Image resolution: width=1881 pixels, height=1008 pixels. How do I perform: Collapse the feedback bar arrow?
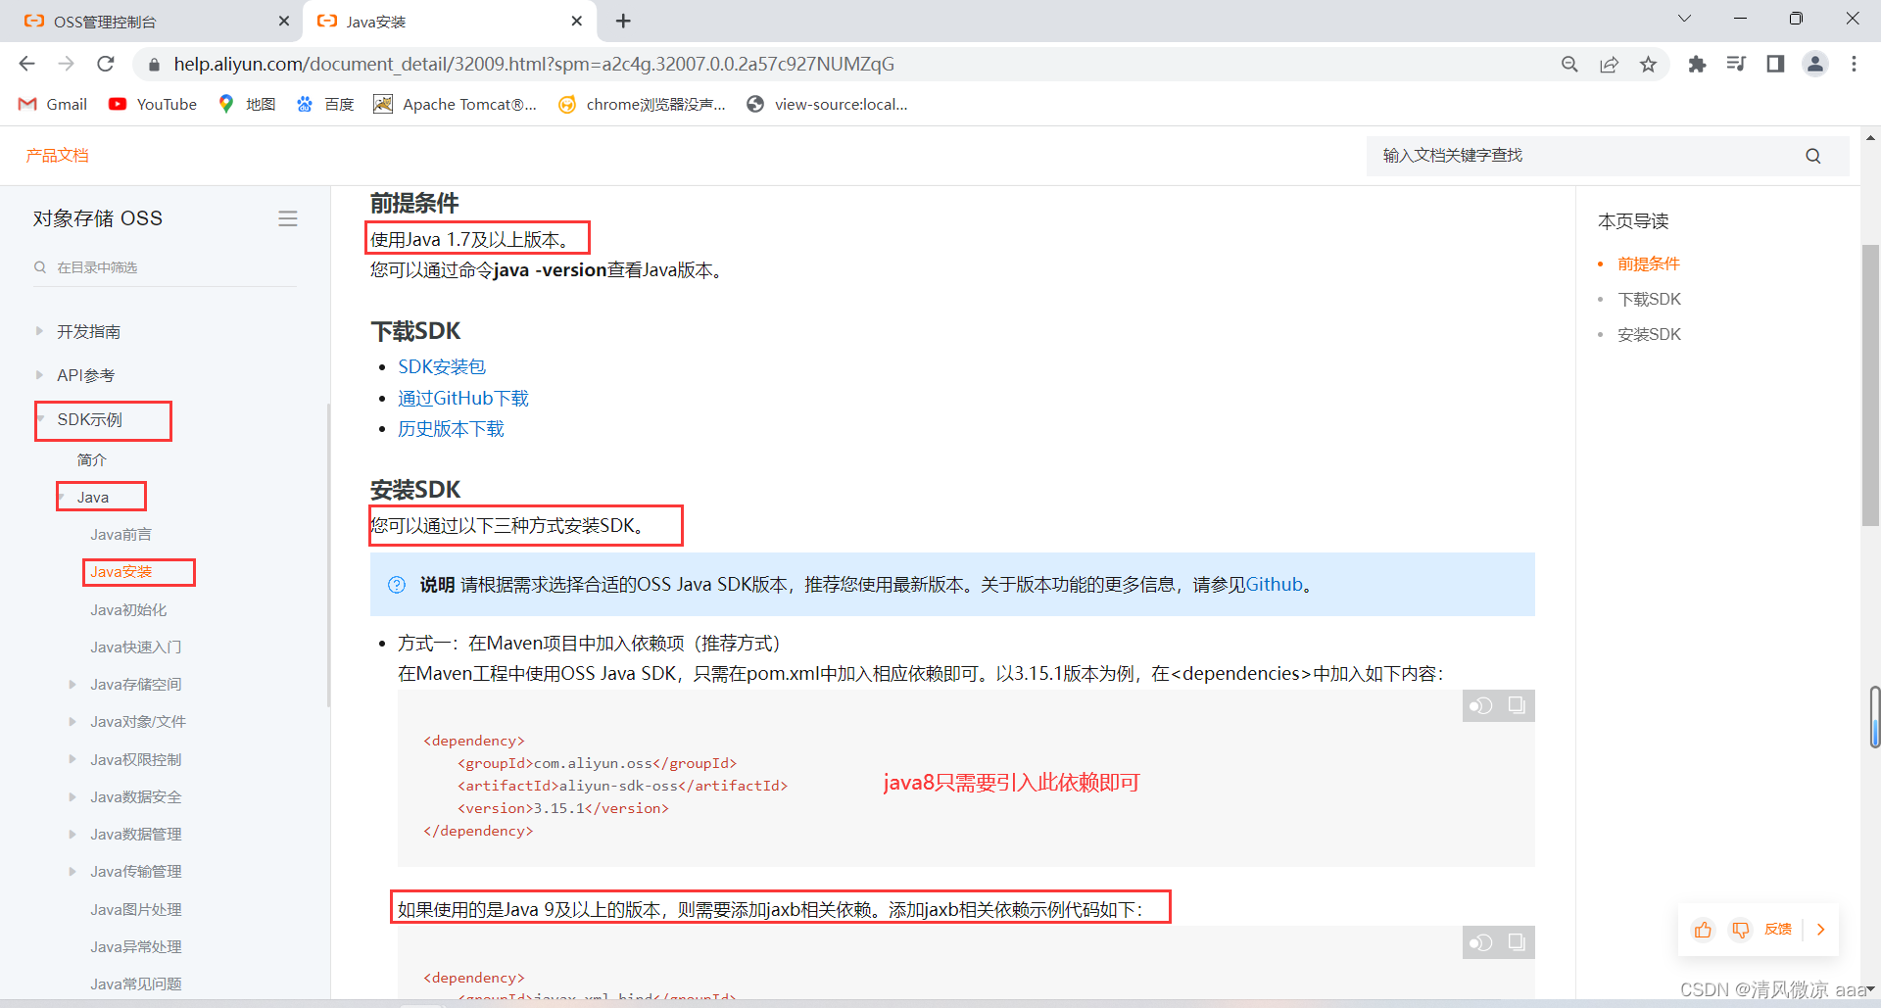point(1821,930)
